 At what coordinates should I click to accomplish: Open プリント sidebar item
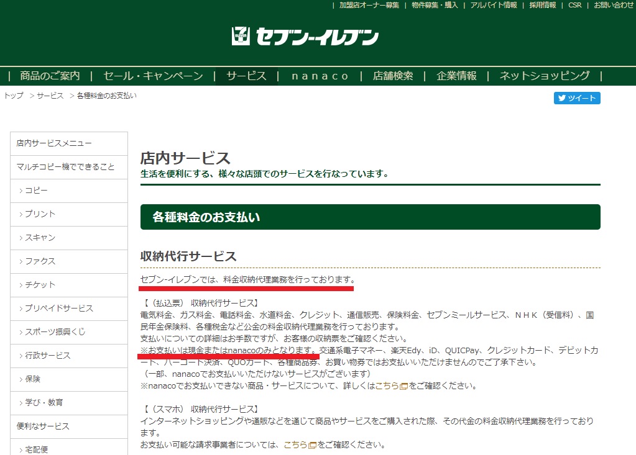click(69, 214)
